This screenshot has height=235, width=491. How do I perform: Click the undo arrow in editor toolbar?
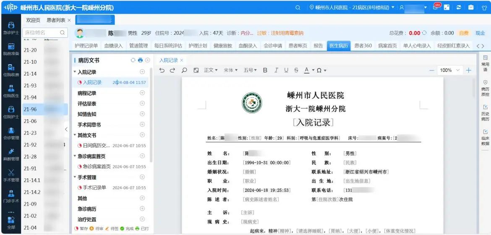(x=162, y=70)
